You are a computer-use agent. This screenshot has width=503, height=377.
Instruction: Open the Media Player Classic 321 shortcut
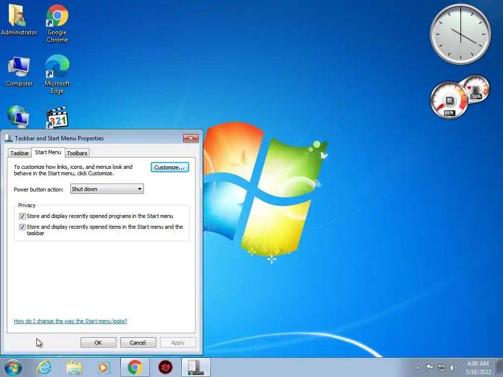[57, 117]
